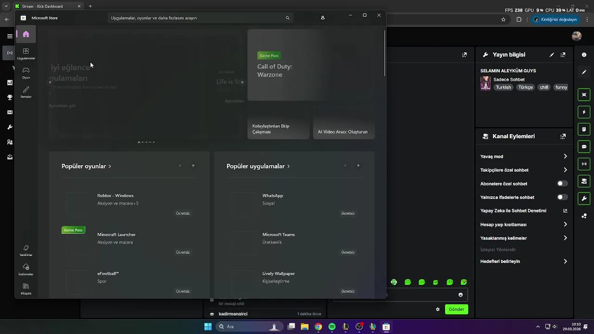Open İndirmeler in Store sidebar

(x=26, y=270)
